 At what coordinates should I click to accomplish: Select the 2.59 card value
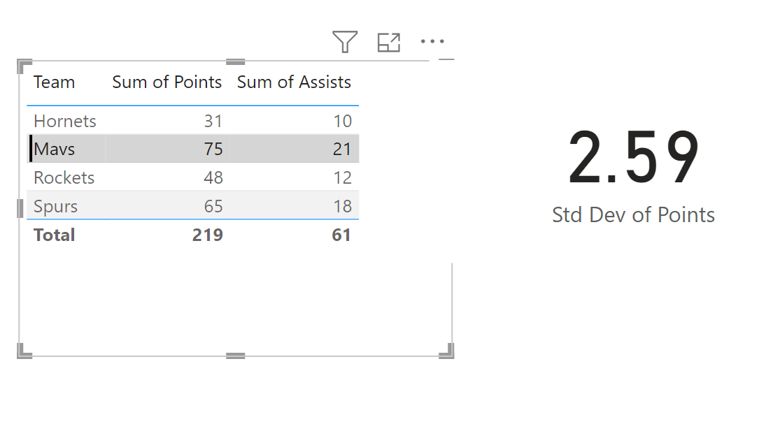[x=634, y=156]
